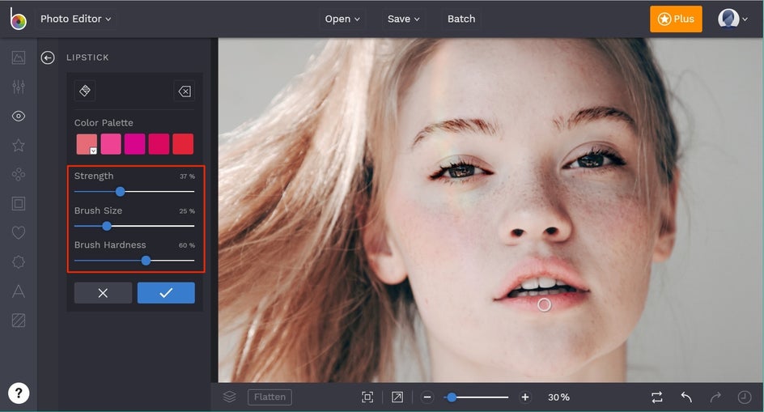Click the fit to screen icon

coord(367,397)
